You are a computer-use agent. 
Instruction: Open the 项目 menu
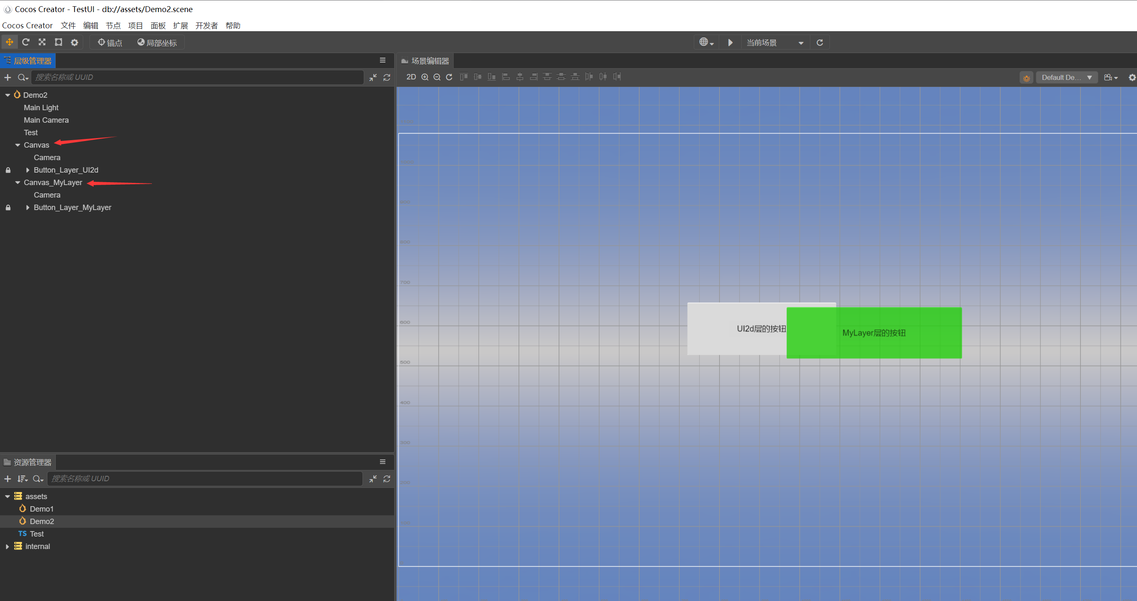pyautogui.click(x=135, y=26)
